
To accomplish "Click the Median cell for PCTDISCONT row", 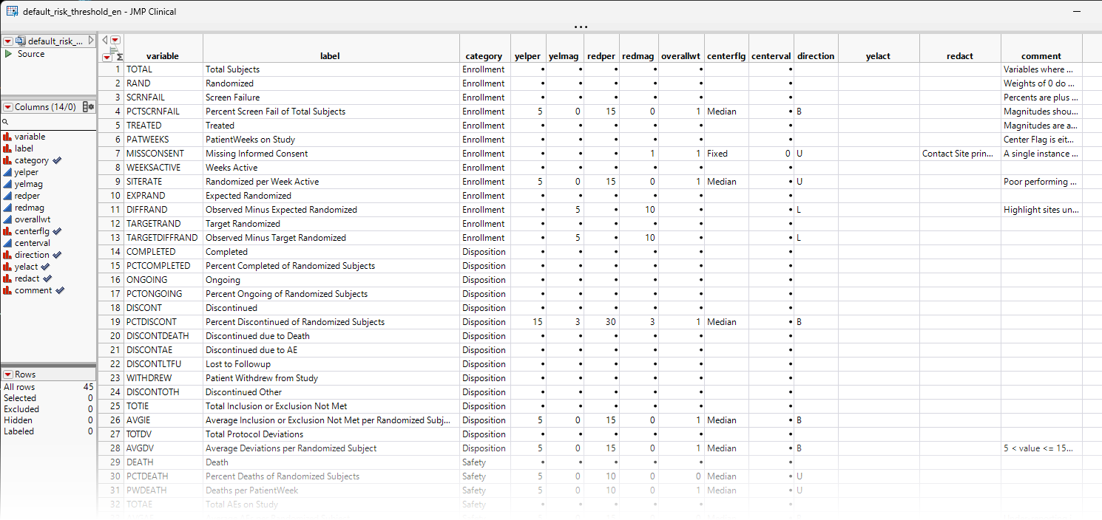I will 721,322.
